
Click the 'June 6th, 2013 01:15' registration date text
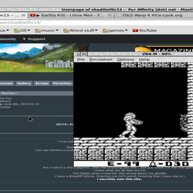(22, 104)
